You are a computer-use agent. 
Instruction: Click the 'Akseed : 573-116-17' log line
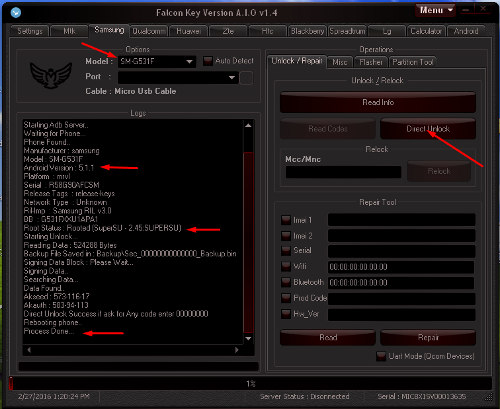57,297
